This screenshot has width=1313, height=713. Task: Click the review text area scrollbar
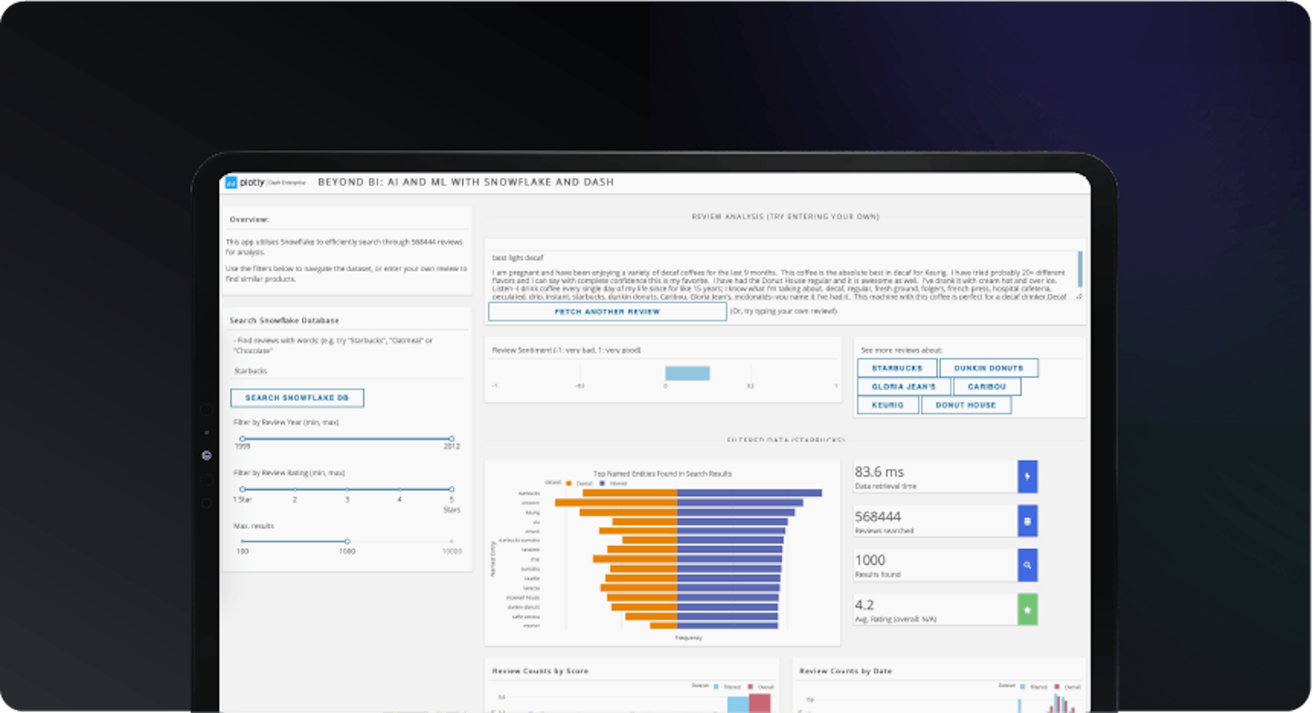1079,269
